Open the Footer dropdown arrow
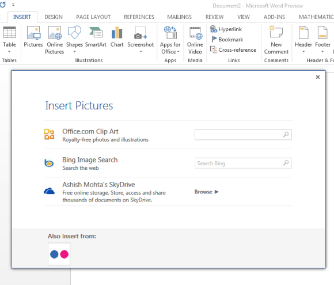The width and height of the screenshot is (334, 285). [322, 52]
